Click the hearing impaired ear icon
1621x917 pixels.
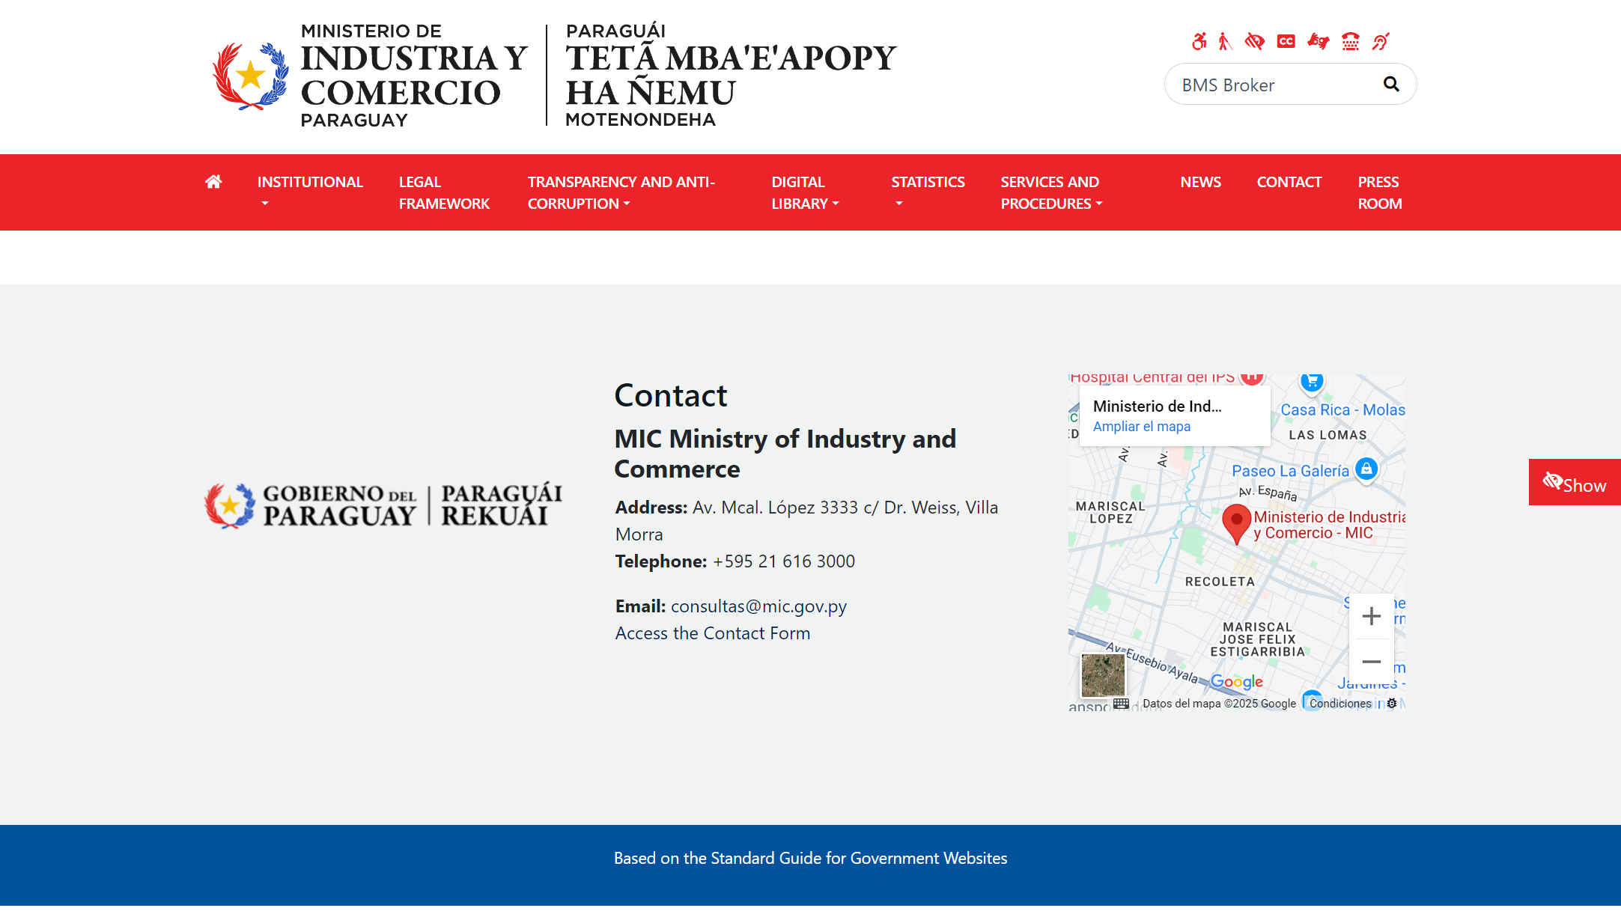click(1381, 41)
